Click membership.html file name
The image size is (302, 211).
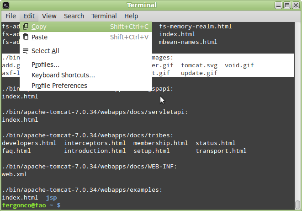tap(160, 143)
